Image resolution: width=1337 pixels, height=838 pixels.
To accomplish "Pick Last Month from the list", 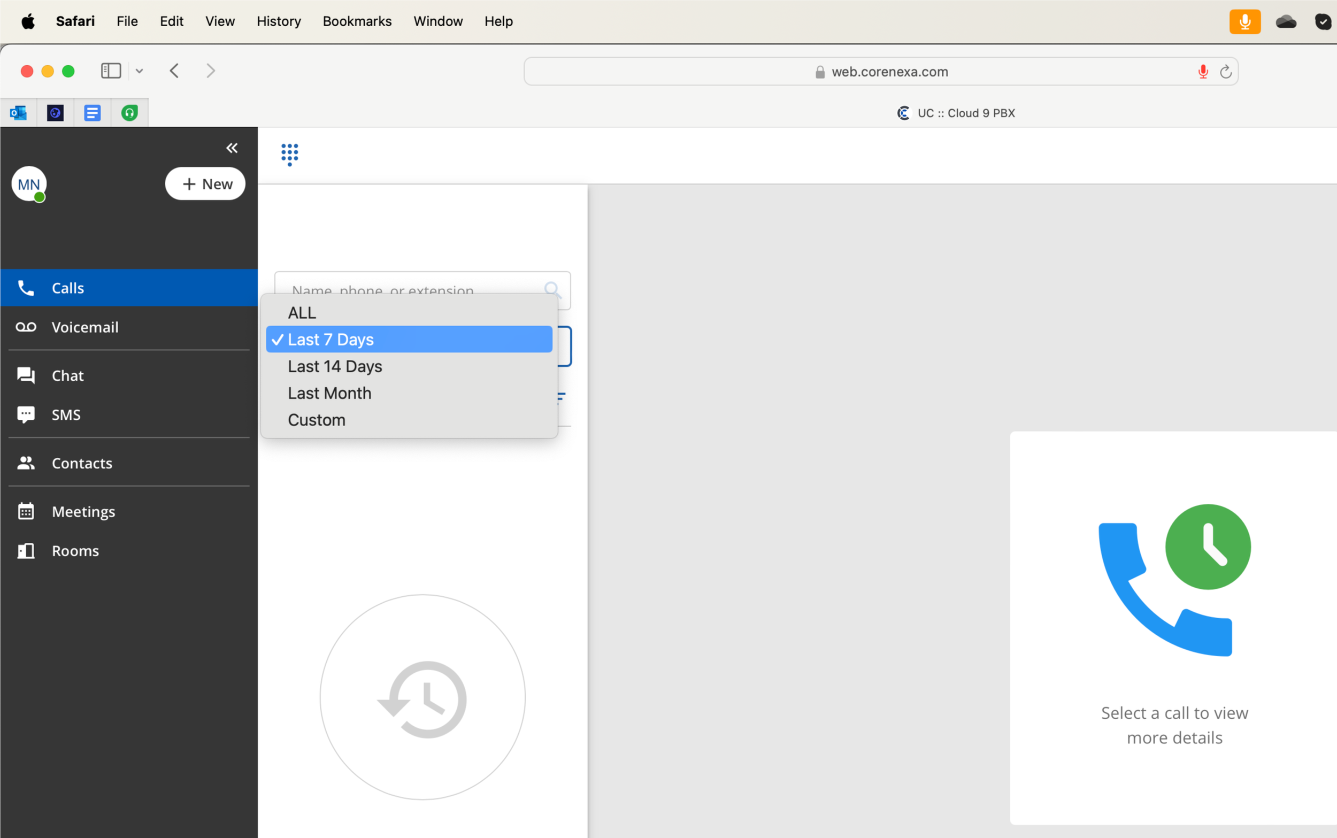I will coord(329,393).
